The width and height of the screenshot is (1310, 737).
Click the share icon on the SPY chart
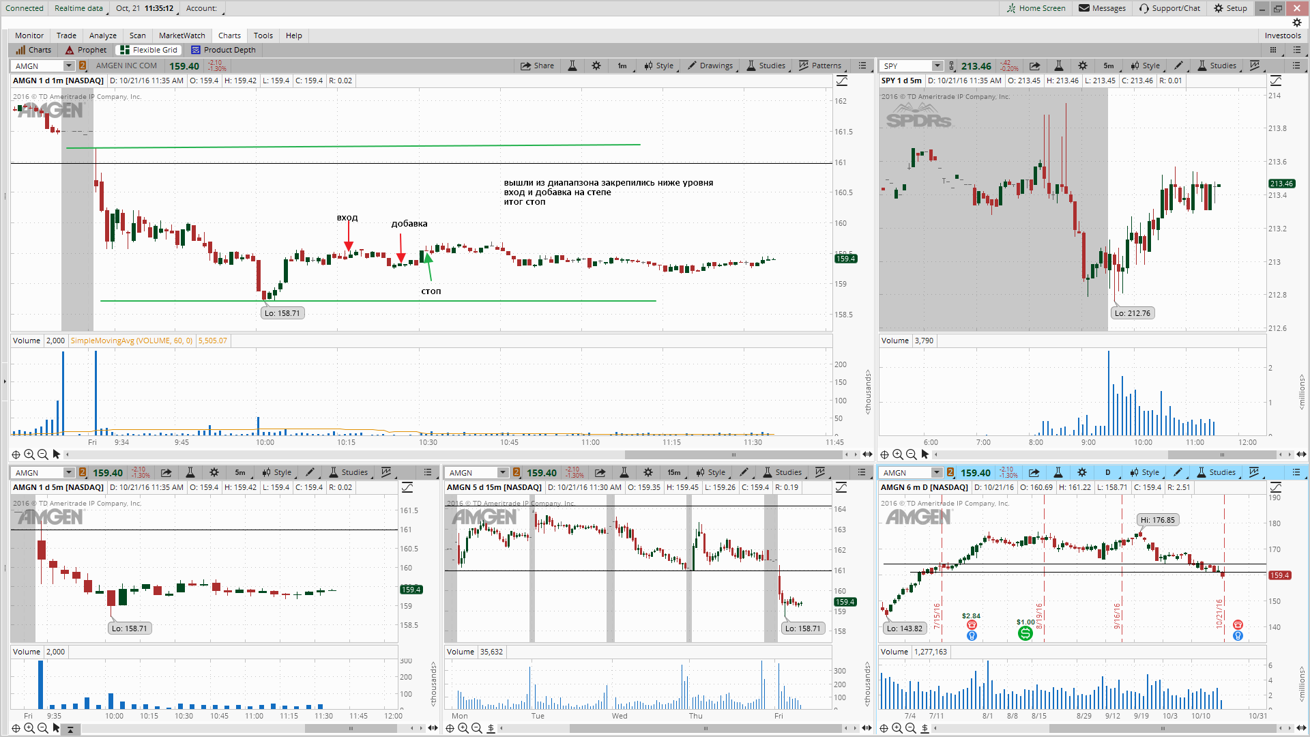tap(1035, 66)
